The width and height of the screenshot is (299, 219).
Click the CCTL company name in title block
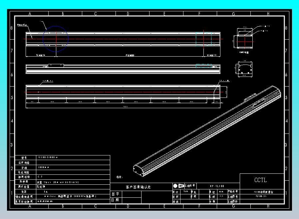260,180
